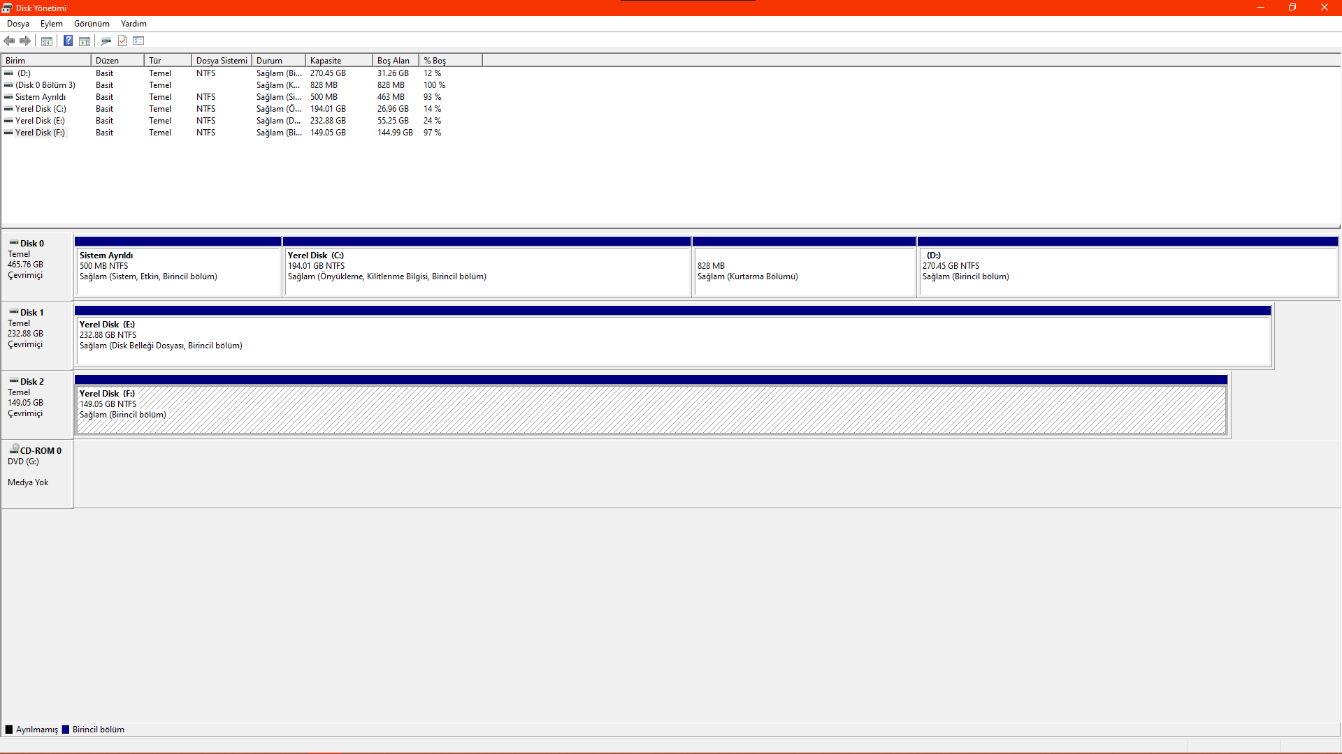The image size is (1342, 754).
Task: Select the Yerel Disk (C:) 194.01 GB partition block
Action: coord(487,267)
